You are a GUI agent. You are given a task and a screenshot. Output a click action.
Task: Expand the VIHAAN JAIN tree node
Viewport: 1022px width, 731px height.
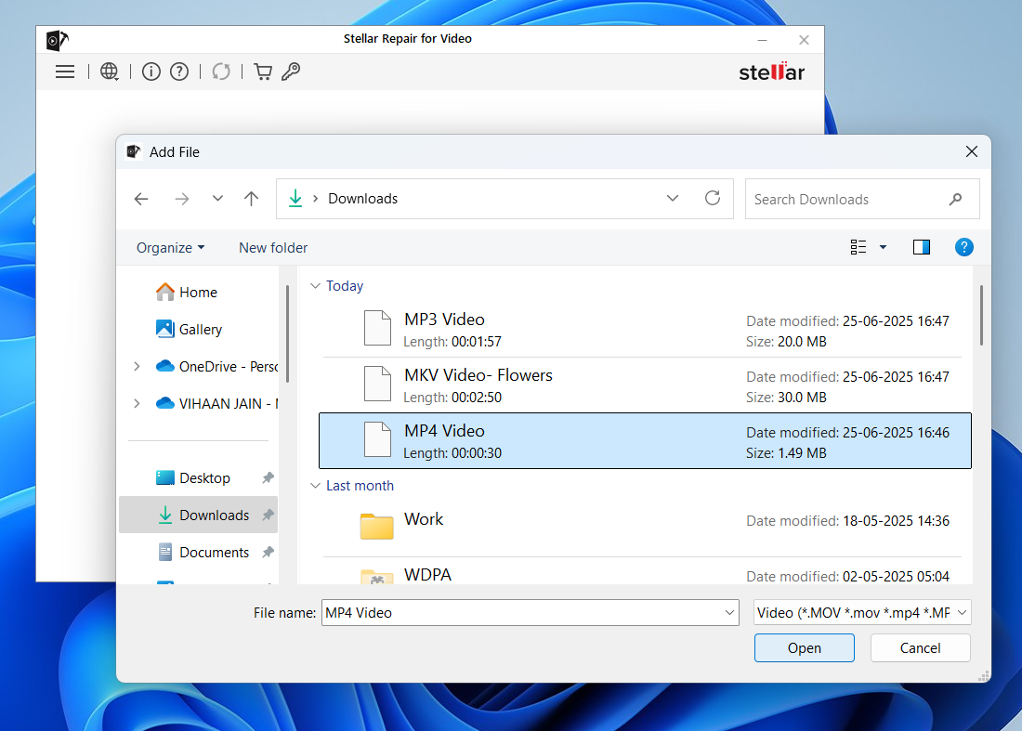pyautogui.click(x=137, y=404)
